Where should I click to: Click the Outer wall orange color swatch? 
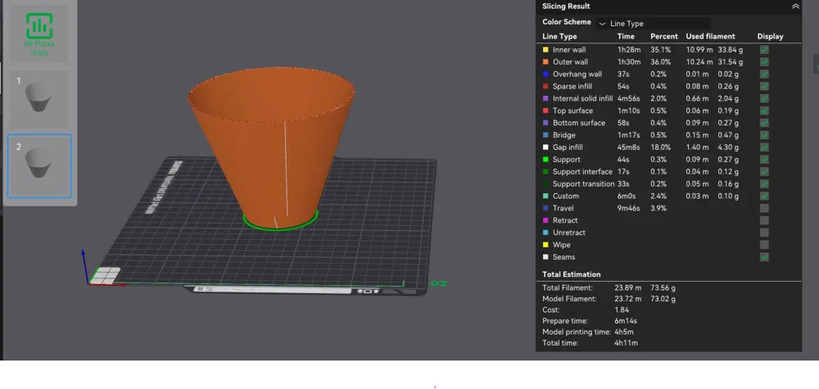[x=545, y=61]
